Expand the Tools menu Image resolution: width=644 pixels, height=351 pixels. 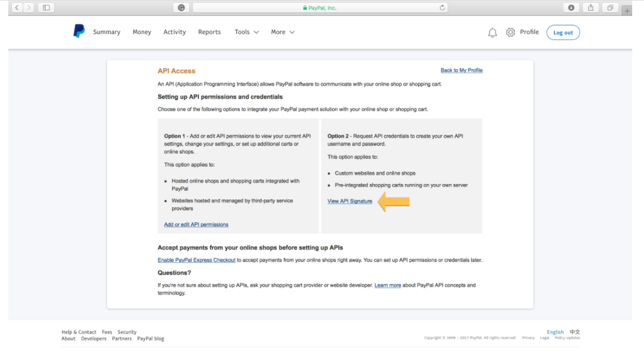247,32
